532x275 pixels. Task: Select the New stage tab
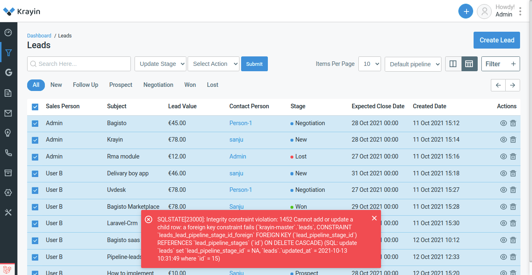coord(56,85)
